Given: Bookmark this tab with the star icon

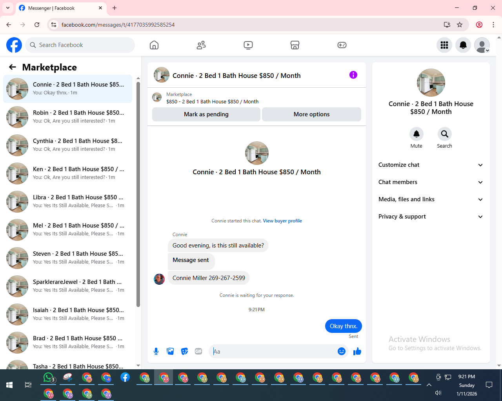Looking at the screenshot, I should tap(460, 25).
